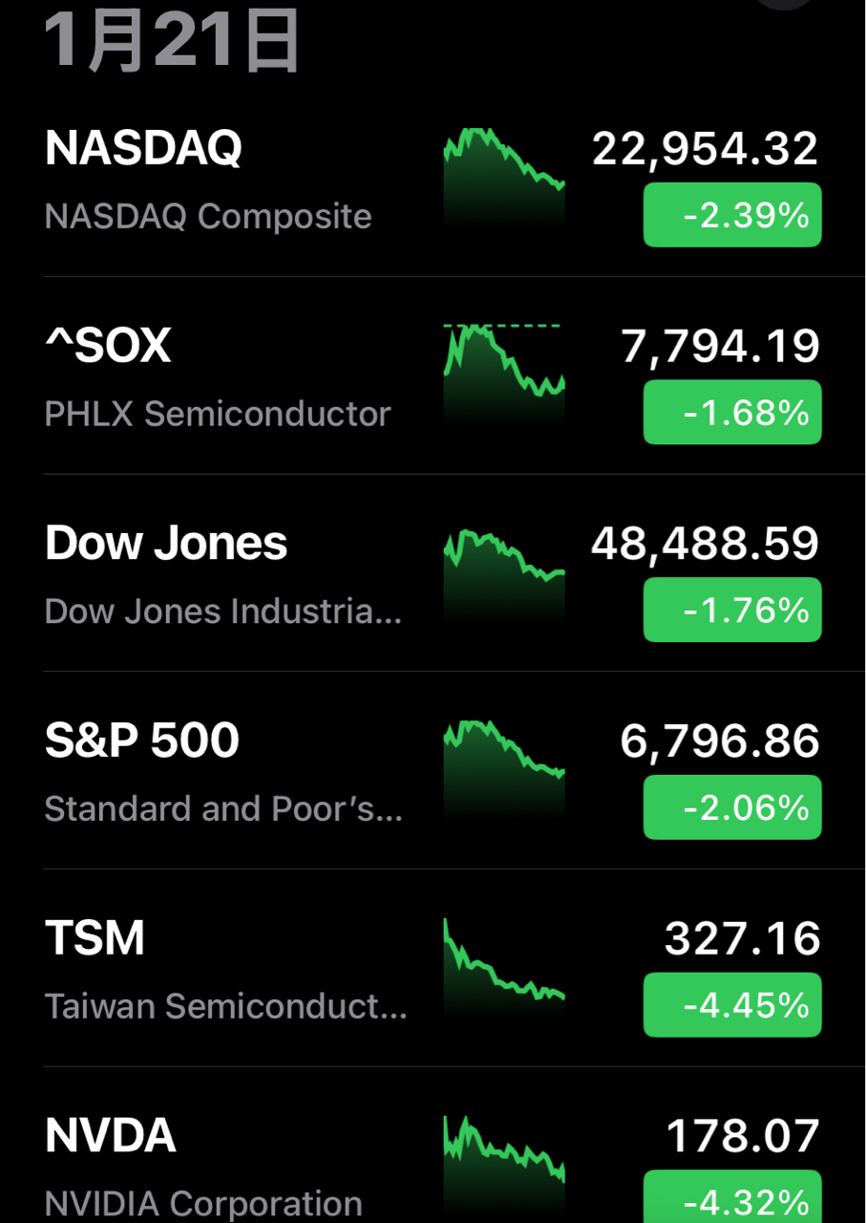The width and height of the screenshot is (866, 1223).
Task: Toggle the NASDAQ -2.39% change badge
Action: 732,215
